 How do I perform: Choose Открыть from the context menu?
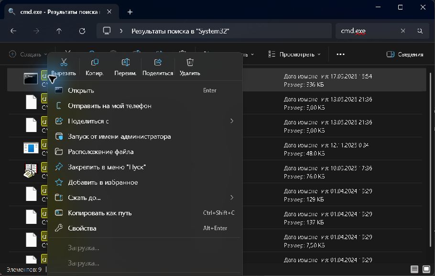(x=144, y=90)
